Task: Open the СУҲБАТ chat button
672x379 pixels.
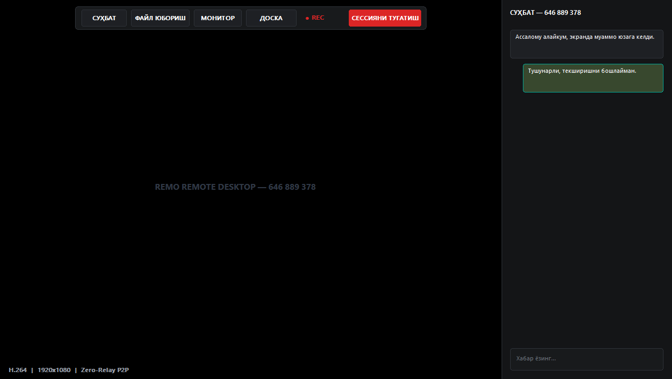Action: click(104, 18)
